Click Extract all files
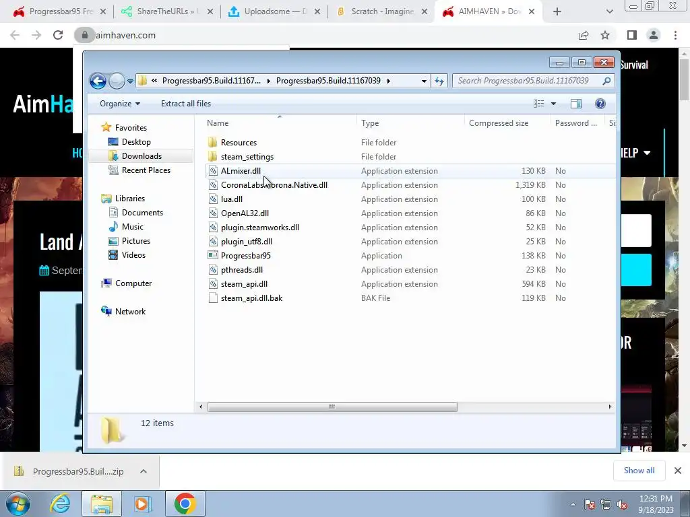Image resolution: width=690 pixels, height=517 pixels. point(186,104)
